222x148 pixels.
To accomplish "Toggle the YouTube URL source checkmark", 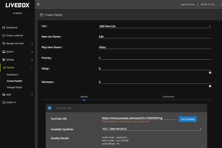I will click(x=49, y=108).
